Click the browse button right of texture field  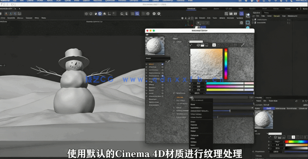(251, 97)
